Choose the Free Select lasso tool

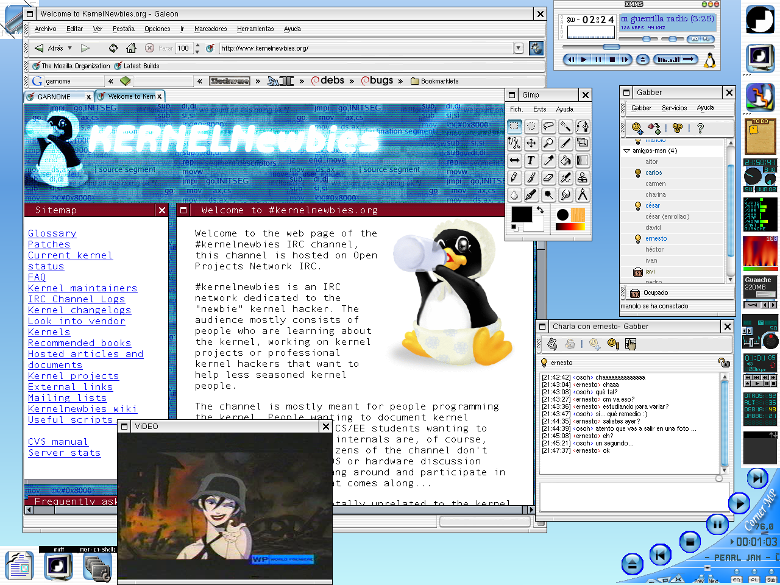(548, 126)
